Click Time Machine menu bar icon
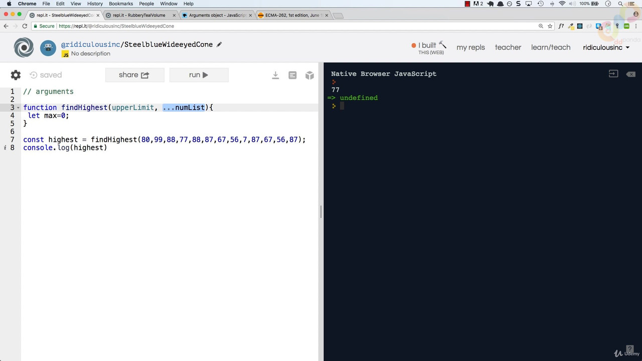 coord(541,4)
